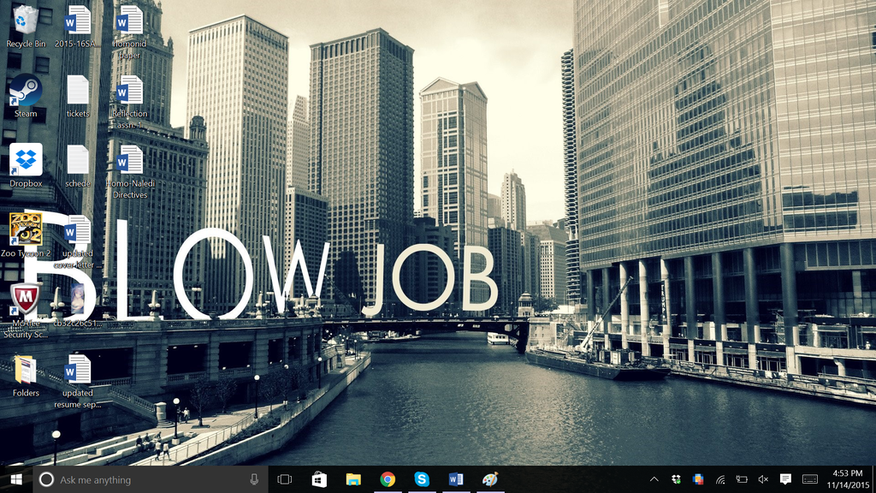The image size is (876, 493).
Task: Expand hidden system tray icons
Action: tap(654, 479)
